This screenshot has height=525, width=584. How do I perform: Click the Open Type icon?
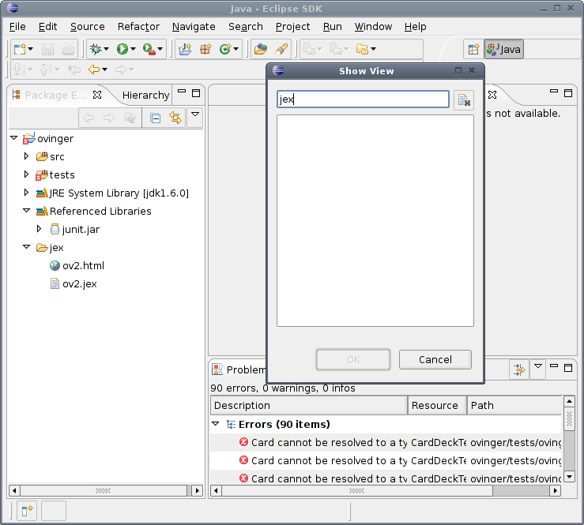pos(261,49)
